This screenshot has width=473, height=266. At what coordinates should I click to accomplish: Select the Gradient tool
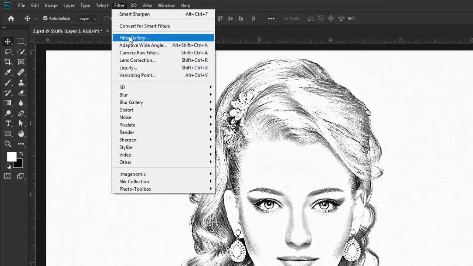coord(8,103)
